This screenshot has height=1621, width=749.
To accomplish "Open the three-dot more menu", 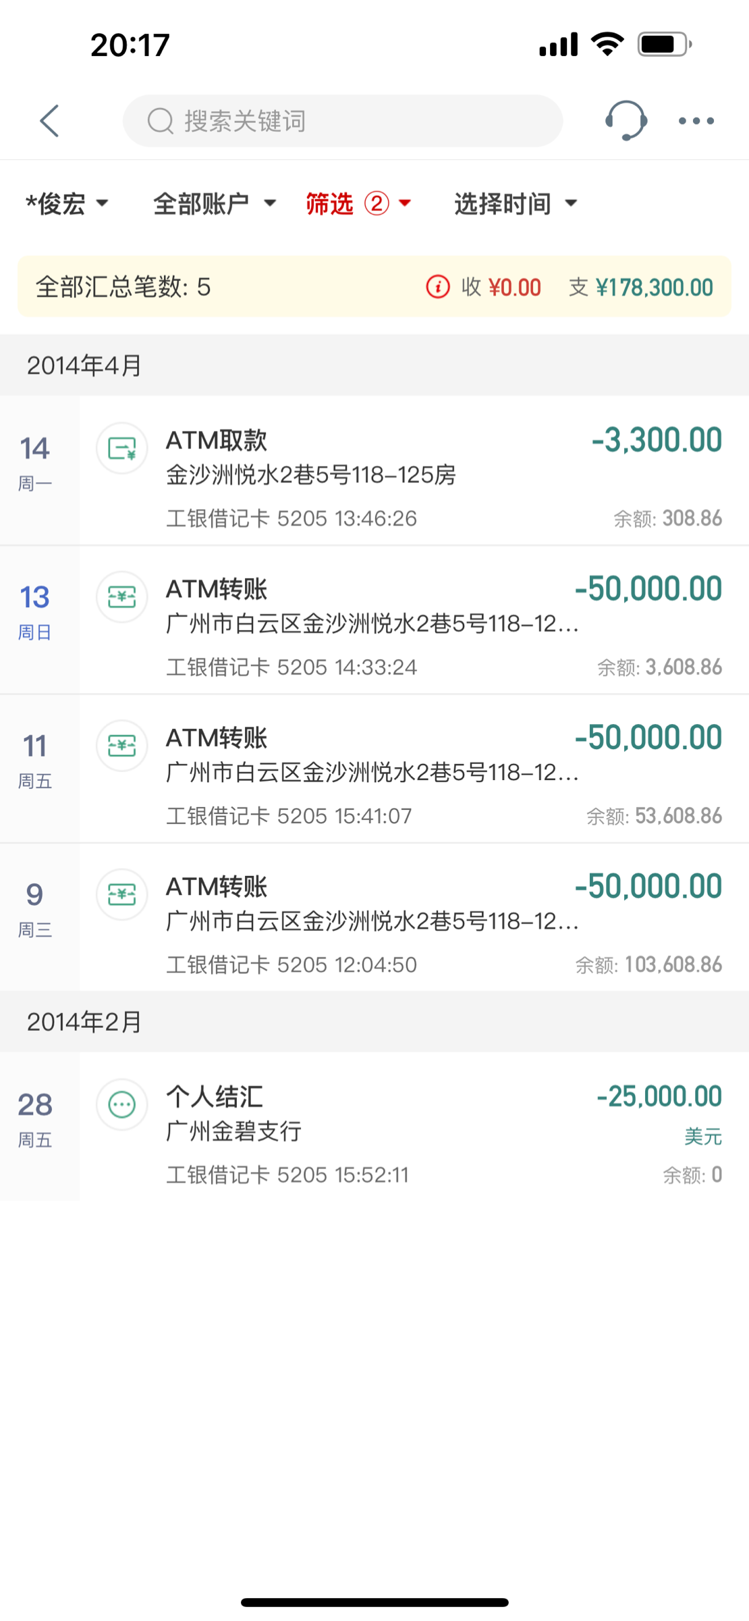I will pos(696,121).
